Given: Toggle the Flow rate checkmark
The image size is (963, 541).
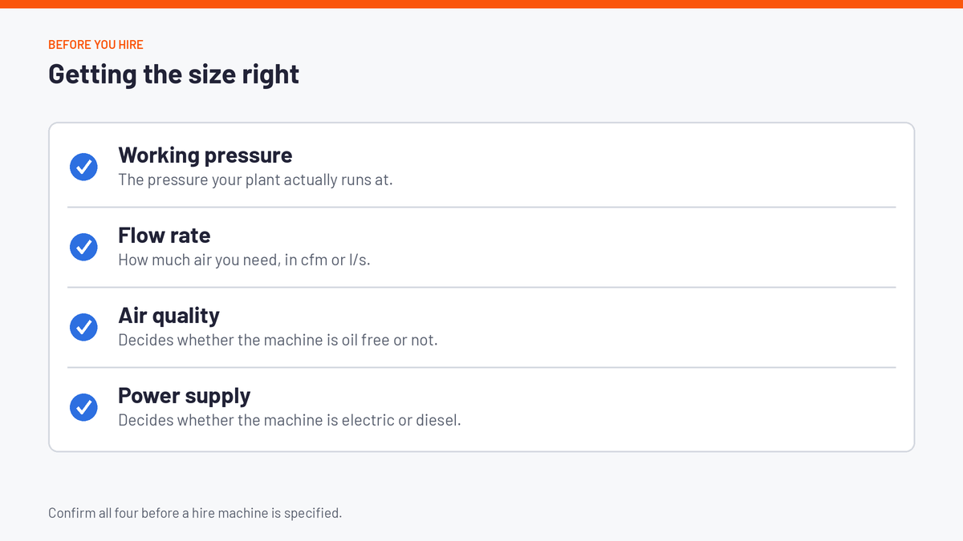Looking at the screenshot, I should point(83,247).
